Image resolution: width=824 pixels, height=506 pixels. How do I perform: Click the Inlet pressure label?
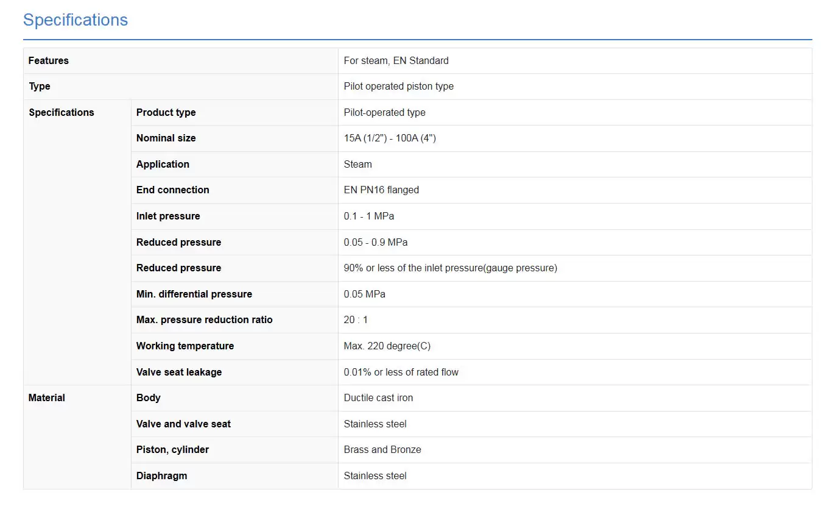(x=168, y=216)
